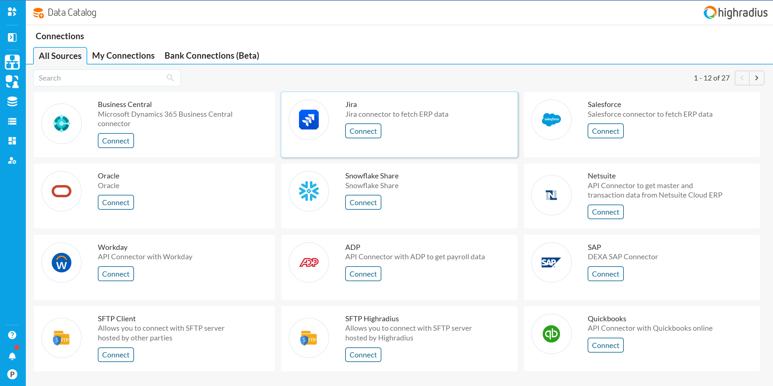This screenshot has height=386, width=773.
Task: Connect the Oracle source
Action: click(116, 202)
